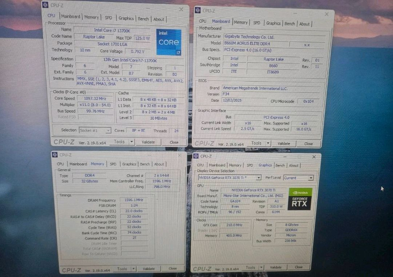The width and height of the screenshot is (393, 277).
Task: Click the CPU-Z icon on the Graphics window title bar
Action: click(x=196, y=156)
